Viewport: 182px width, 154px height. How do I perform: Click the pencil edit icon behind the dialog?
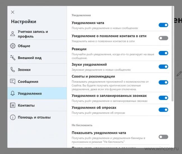[179, 74]
